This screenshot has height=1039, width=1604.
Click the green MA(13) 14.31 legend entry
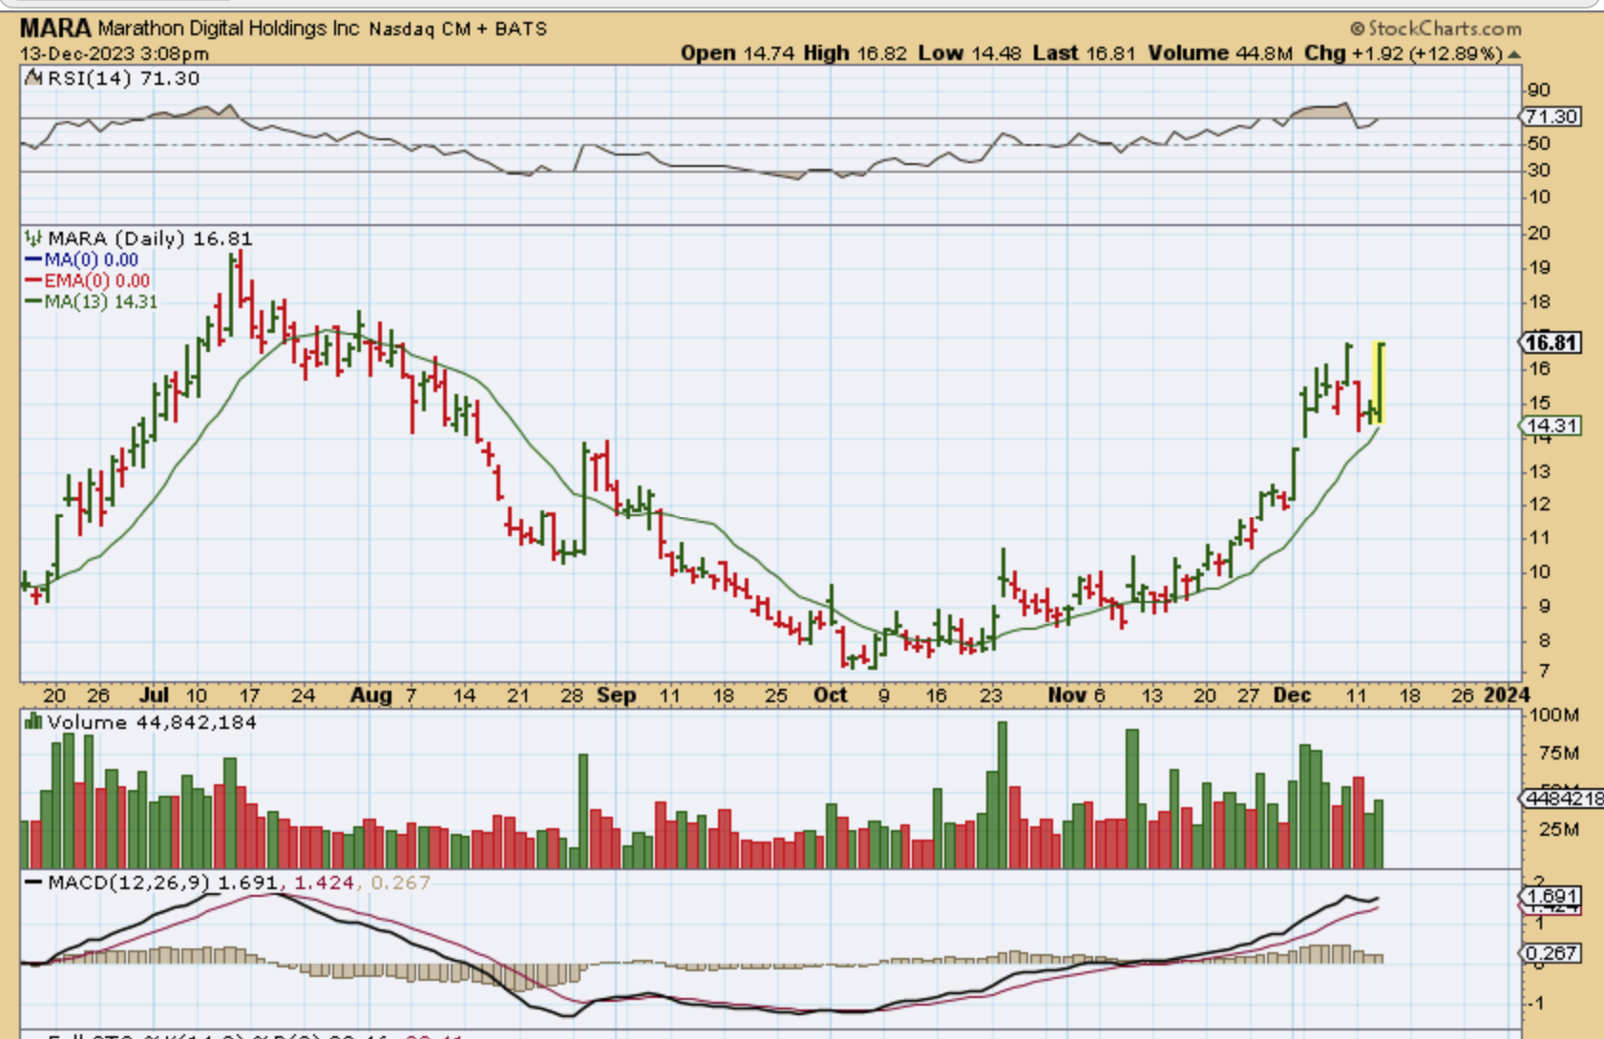click(x=91, y=301)
